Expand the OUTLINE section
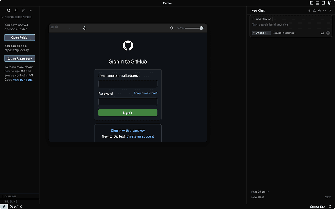 coord(20,196)
